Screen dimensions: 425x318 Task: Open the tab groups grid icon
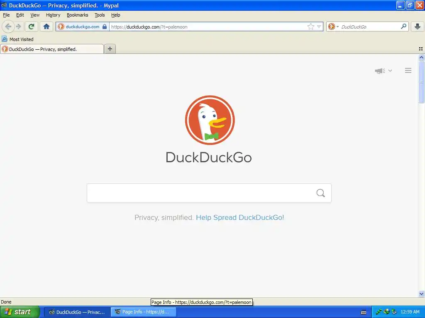pyautogui.click(x=421, y=49)
